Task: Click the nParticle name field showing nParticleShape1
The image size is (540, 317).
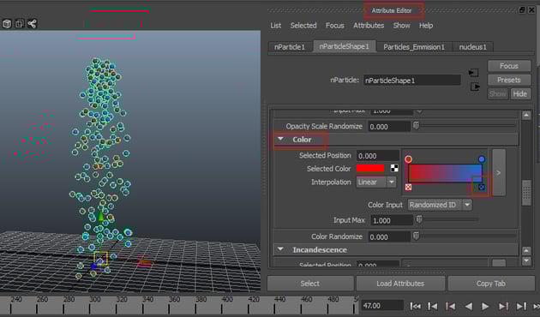Action: (412, 81)
